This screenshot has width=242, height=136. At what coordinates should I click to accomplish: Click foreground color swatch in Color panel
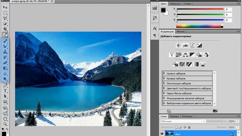(163, 10)
